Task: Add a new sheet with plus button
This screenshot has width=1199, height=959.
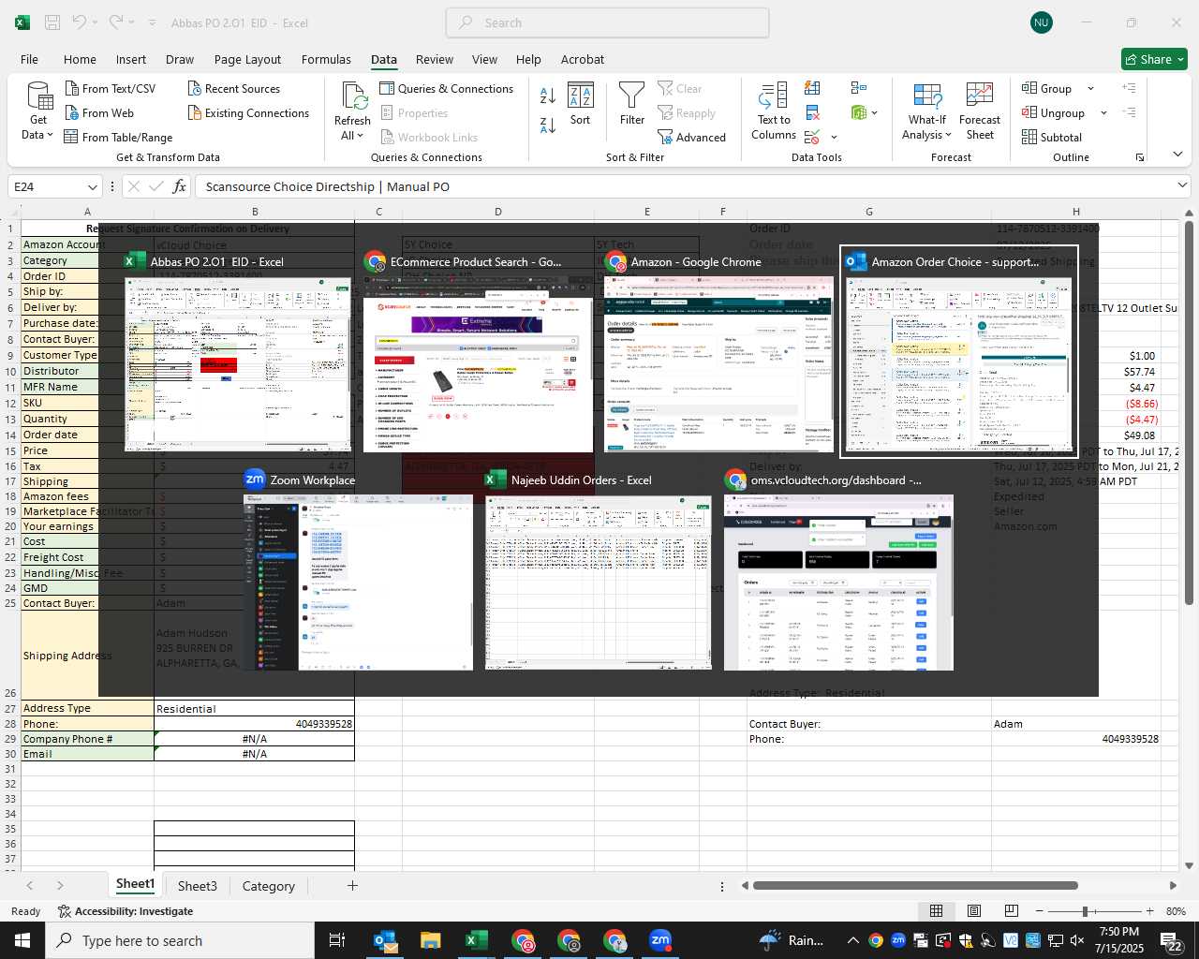Action: click(x=352, y=885)
